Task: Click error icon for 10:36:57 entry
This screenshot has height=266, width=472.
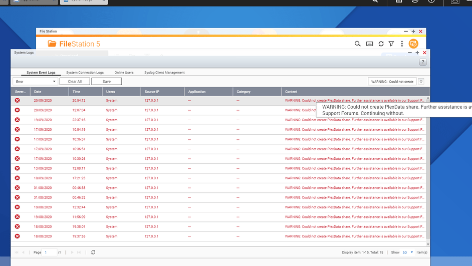Action: point(18,139)
